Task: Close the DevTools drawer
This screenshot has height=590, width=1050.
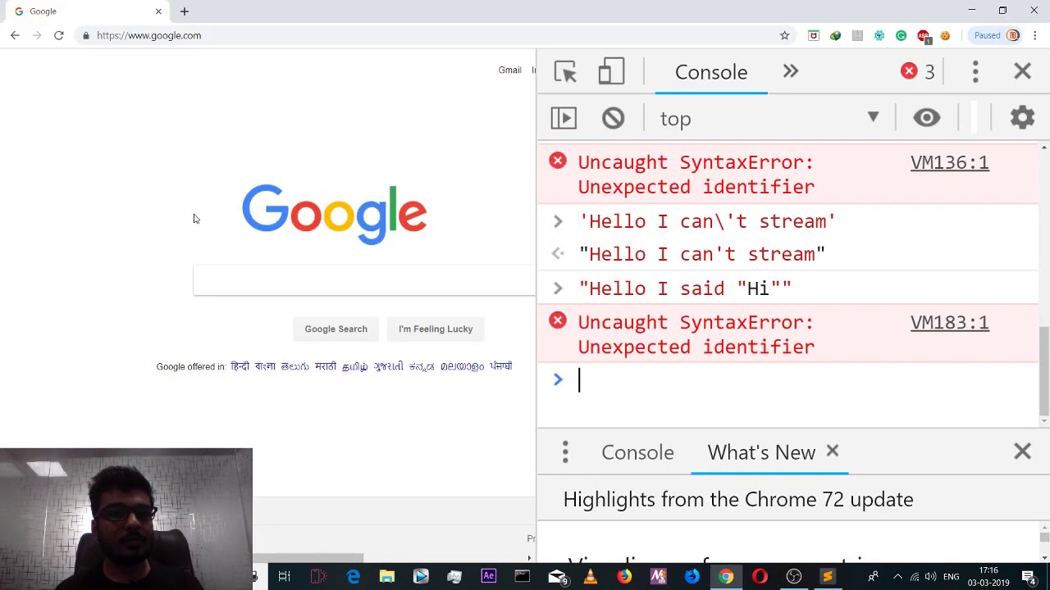Action: pos(1022,452)
